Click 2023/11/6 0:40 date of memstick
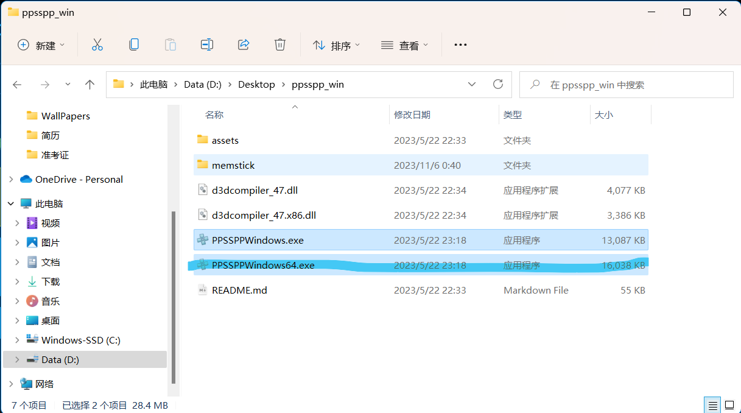 point(427,165)
